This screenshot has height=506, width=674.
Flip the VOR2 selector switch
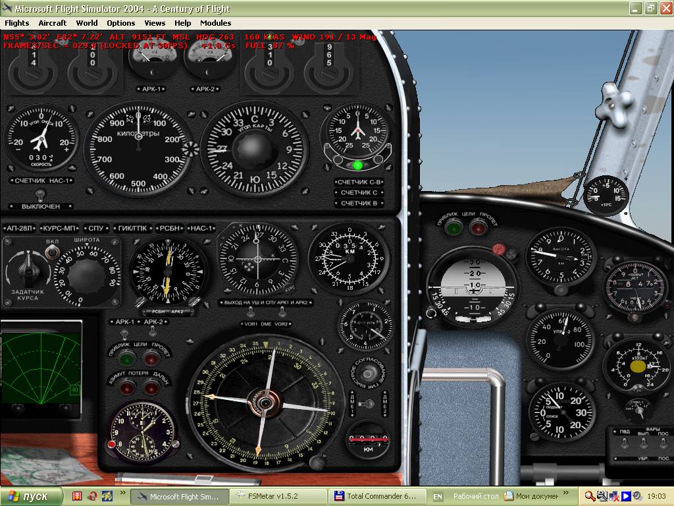tap(282, 312)
